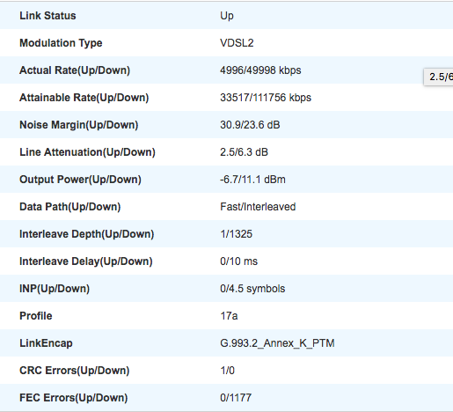Select the VDSL2 modulation value

point(237,43)
